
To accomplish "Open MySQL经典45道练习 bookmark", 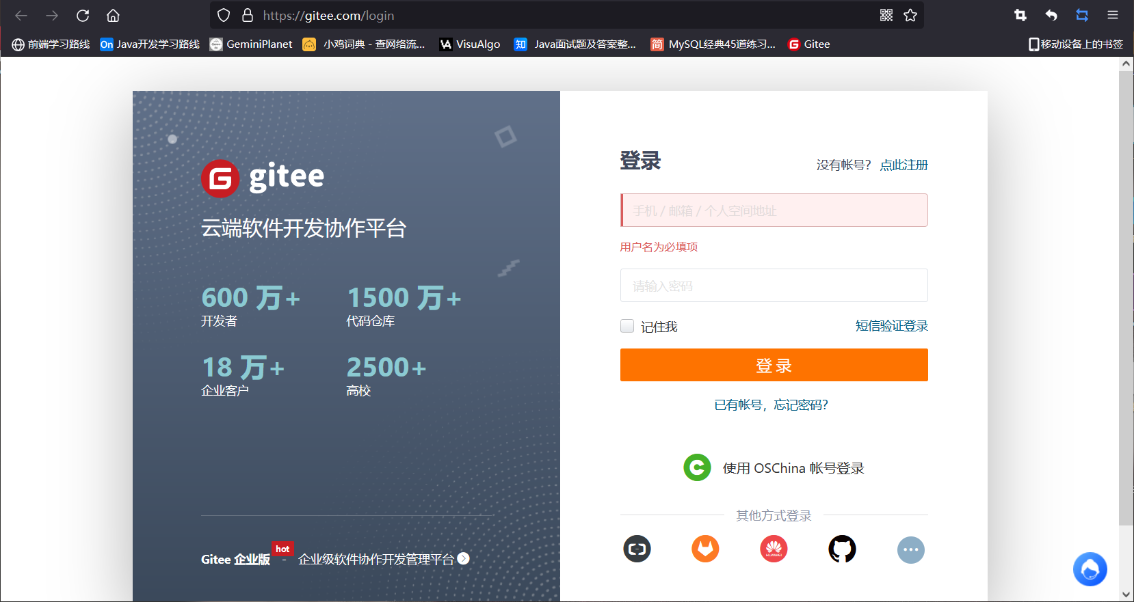I will [x=713, y=44].
